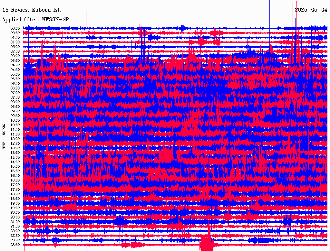Viewport: 330px width, 251px height.
Task: Select the 22:00 time row label
Action: click(x=15, y=231)
